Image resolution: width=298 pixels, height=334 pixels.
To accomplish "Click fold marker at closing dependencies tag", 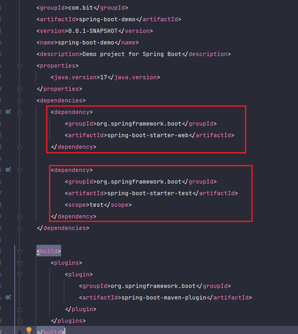I will click(20, 228).
